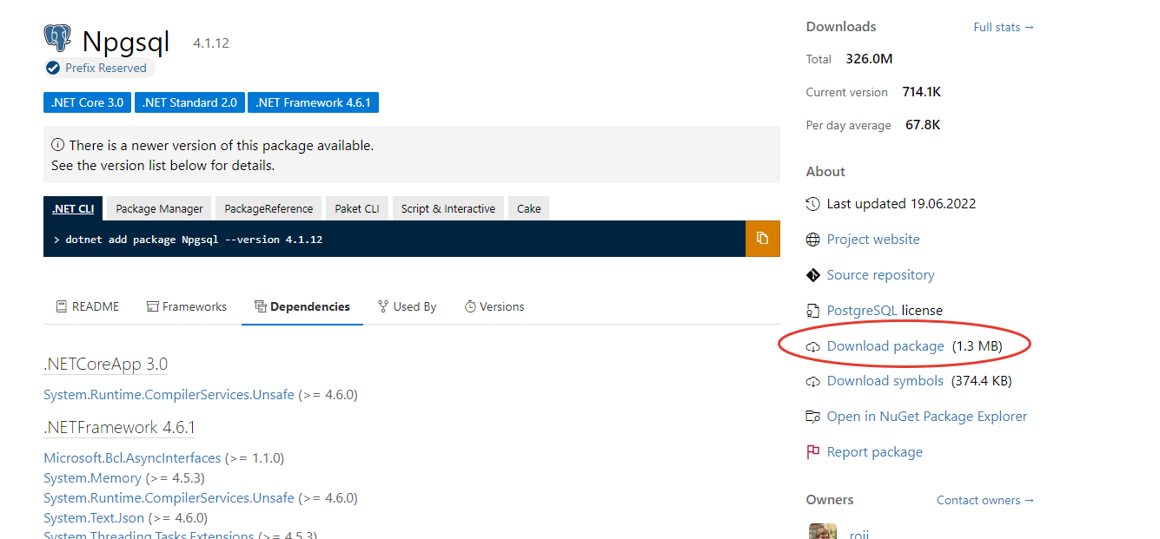
Task: Switch to the Frameworks tab
Action: (x=187, y=306)
